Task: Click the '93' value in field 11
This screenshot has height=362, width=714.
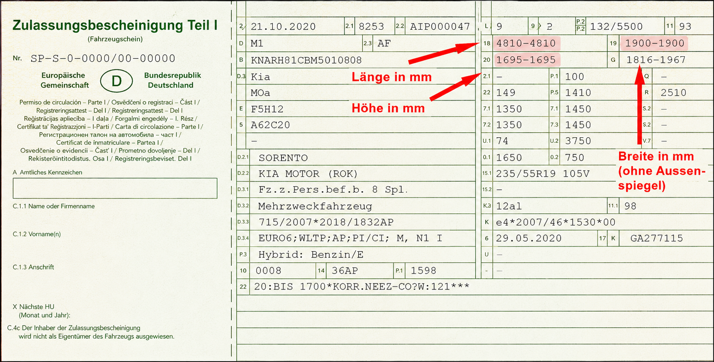Action: coord(685,27)
